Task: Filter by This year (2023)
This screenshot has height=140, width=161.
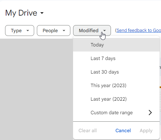Action: pos(116,85)
